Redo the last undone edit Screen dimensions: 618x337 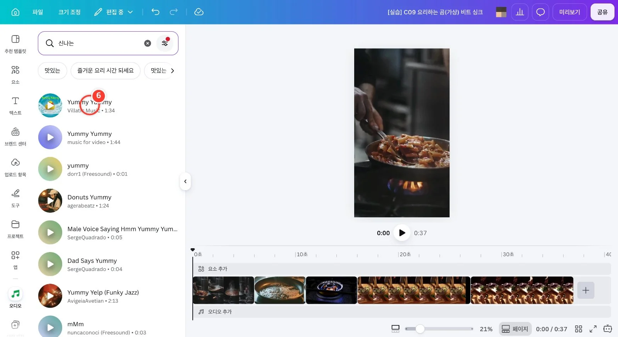click(x=174, y=12)
